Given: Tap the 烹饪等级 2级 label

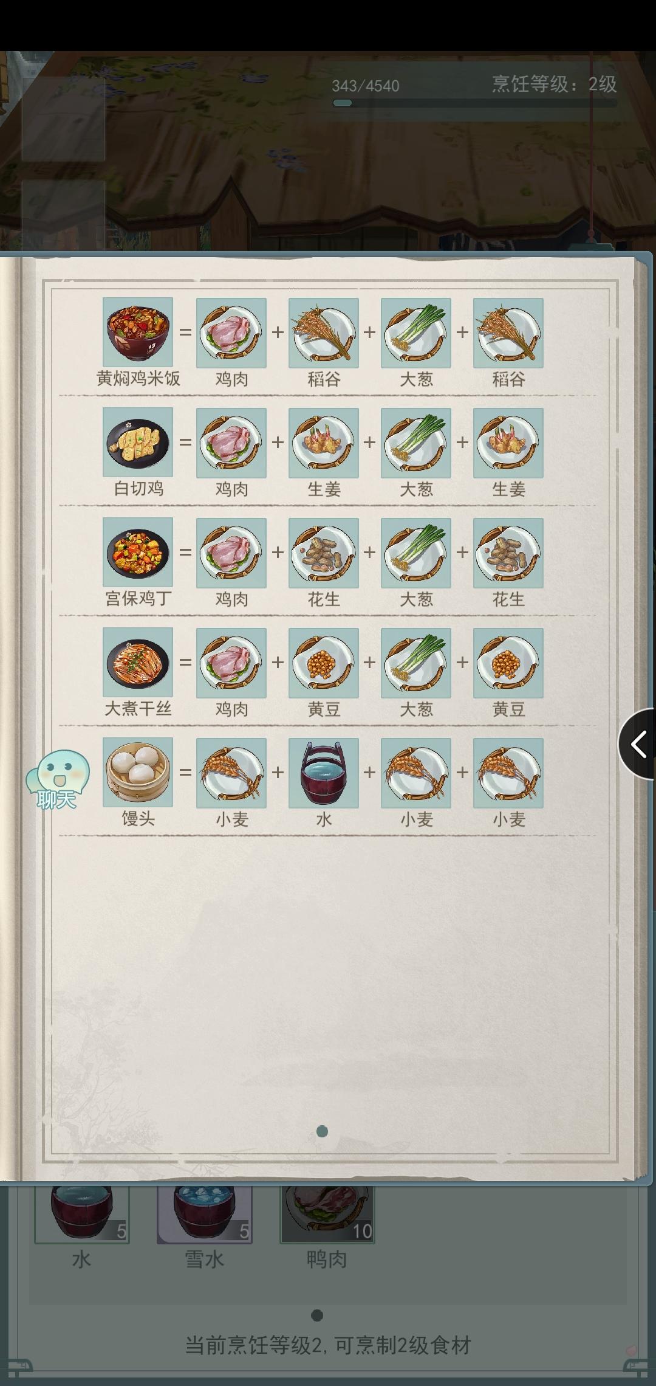Looking at the screenshot, I should (554, 84).
